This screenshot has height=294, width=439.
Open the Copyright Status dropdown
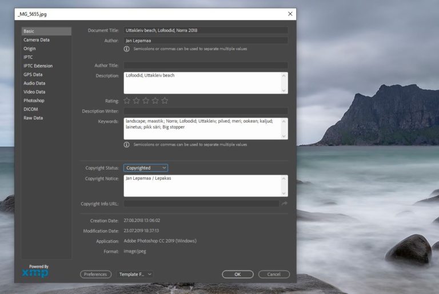(146, 168)
